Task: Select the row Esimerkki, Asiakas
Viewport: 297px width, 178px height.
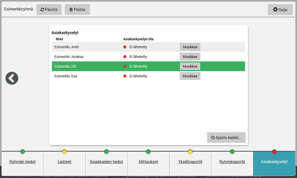Action: click(x=148, y=57)
